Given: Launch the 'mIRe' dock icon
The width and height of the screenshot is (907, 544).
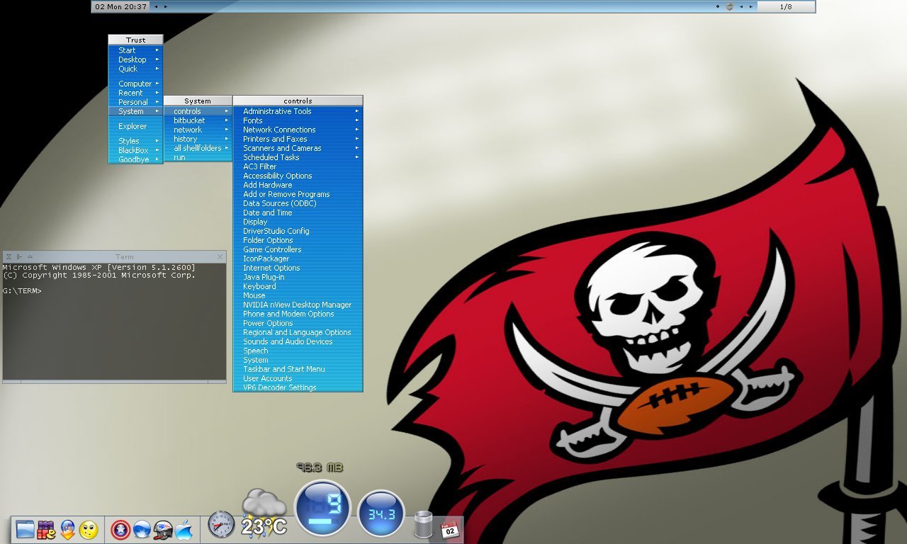Looking at the screenshot, I should point(46,529).
